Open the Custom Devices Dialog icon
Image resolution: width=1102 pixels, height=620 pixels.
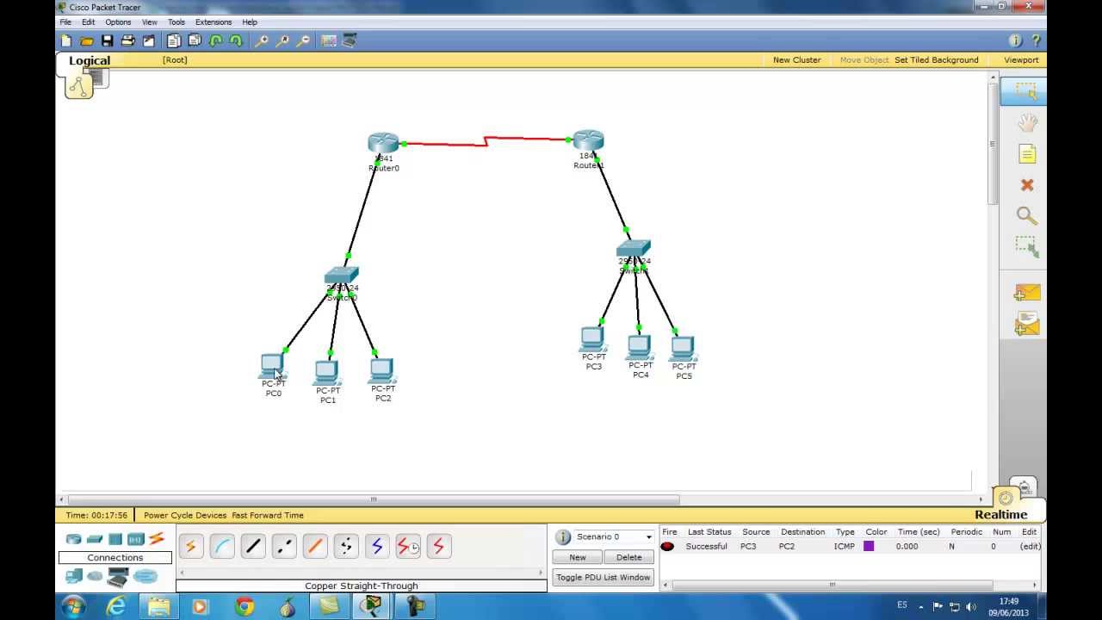(x=350, y=40)
